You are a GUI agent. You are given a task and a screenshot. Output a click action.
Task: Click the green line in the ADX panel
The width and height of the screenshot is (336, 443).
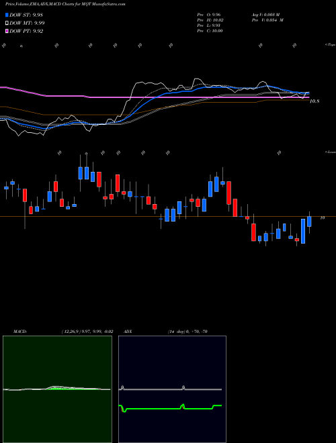[x=171, y=408]
